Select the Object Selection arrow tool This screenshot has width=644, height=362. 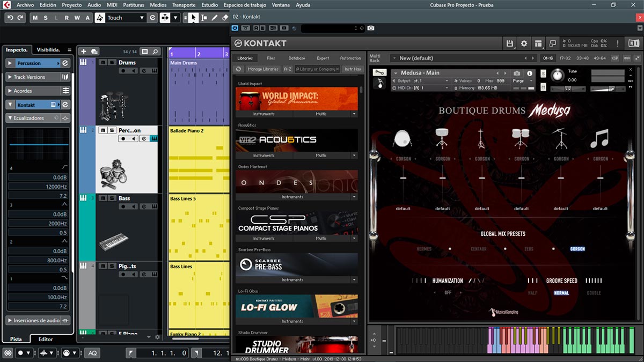(193, 18)
